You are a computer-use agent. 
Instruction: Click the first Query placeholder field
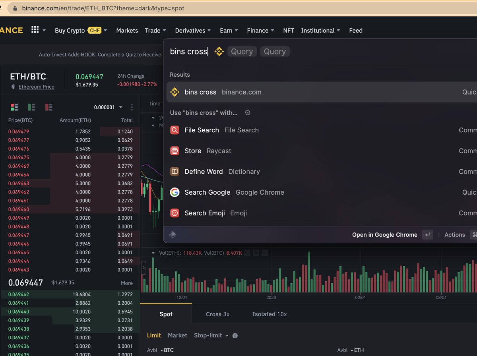[x=242, y=52]
